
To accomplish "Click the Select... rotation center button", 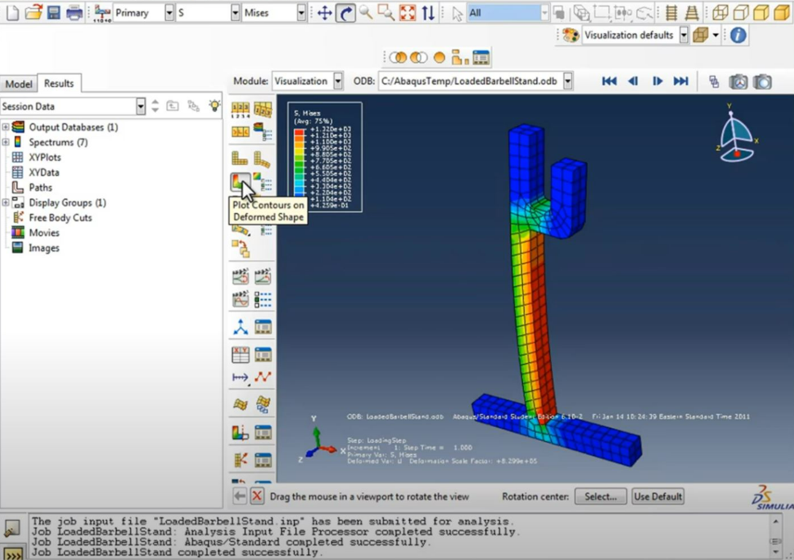I will pos(601,496).
